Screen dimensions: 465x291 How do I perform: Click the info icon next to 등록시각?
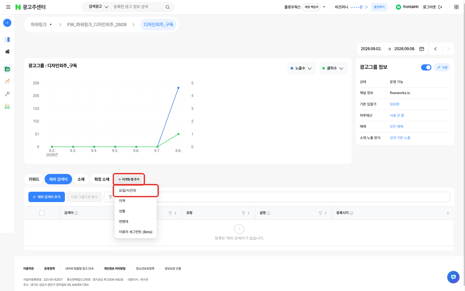tap(351, 213)
